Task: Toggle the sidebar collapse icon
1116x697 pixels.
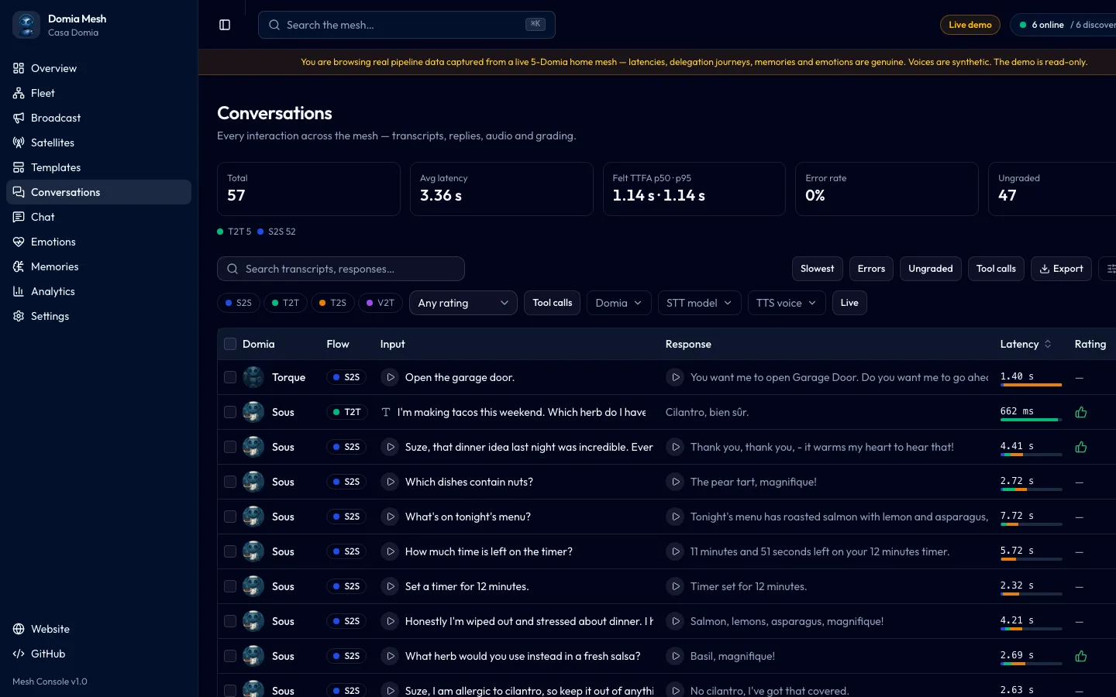Action: coord(225,25)
